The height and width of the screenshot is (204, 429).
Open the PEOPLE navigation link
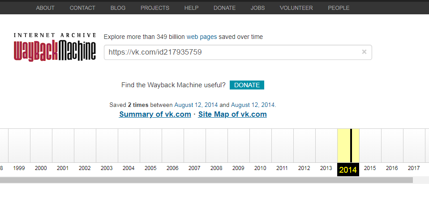[339, 8]
